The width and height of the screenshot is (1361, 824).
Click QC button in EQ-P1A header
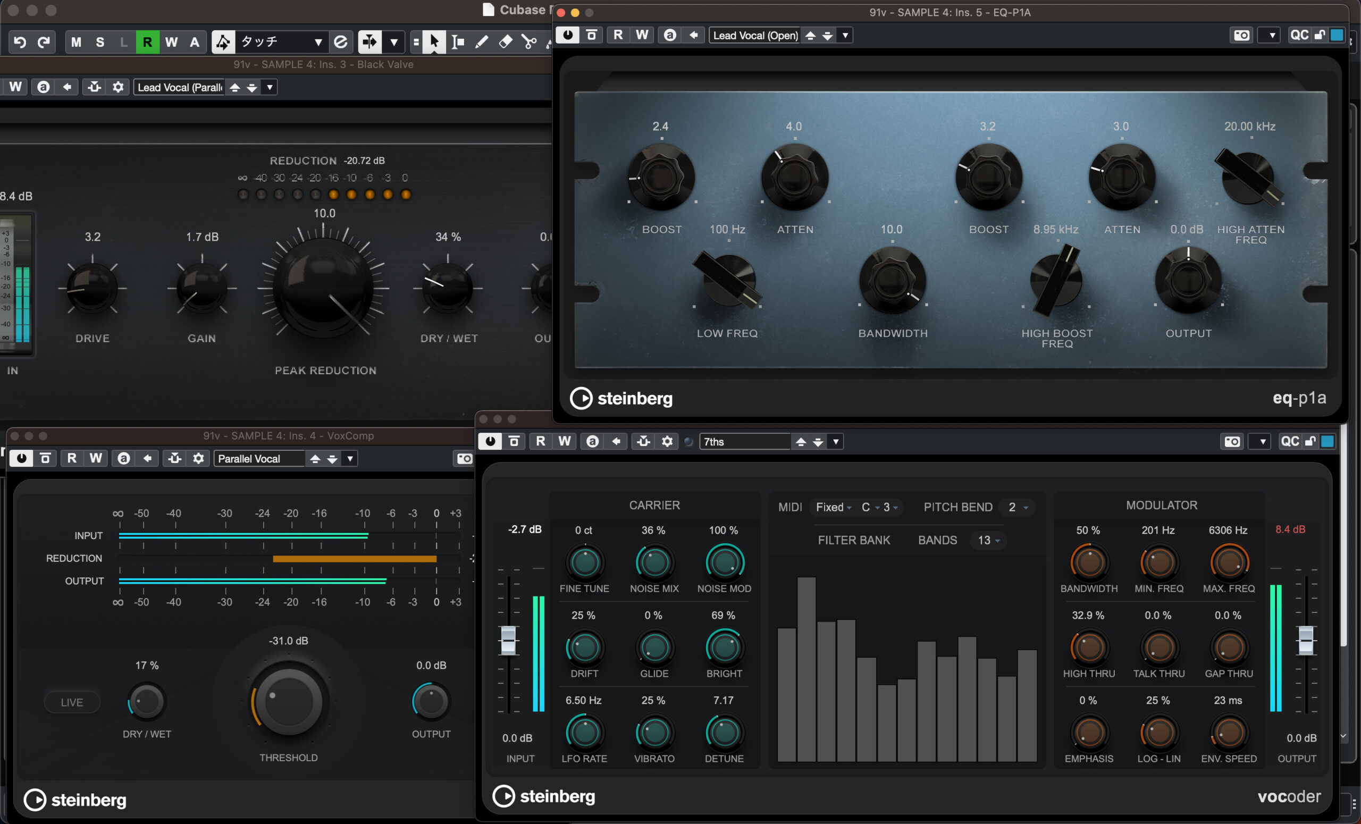[x=1299, y=35]
